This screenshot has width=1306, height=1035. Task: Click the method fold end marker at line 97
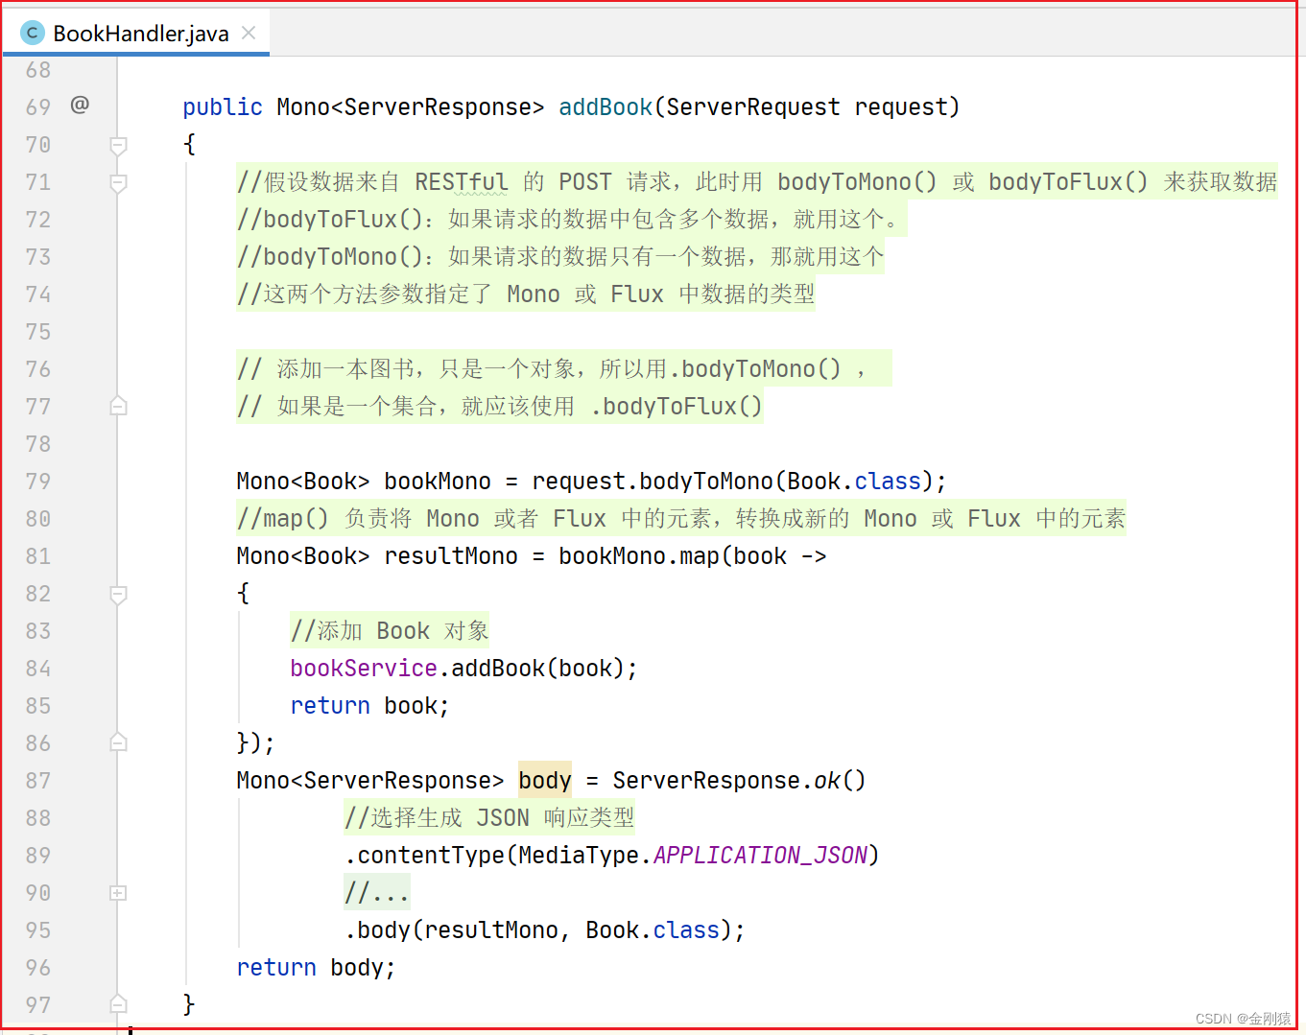pyautogui.click(x=118, y=1004)
